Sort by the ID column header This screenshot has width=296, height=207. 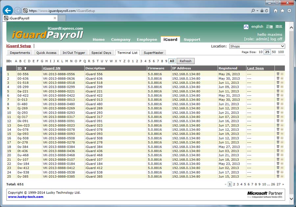point(19,68)
